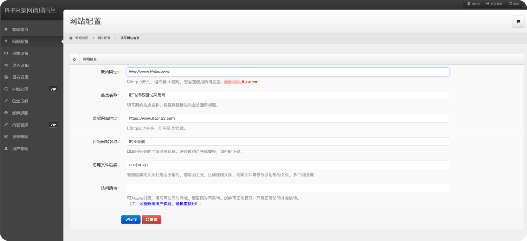Click 保存 to save website settings
527x241 pixels.
point(131,219)
